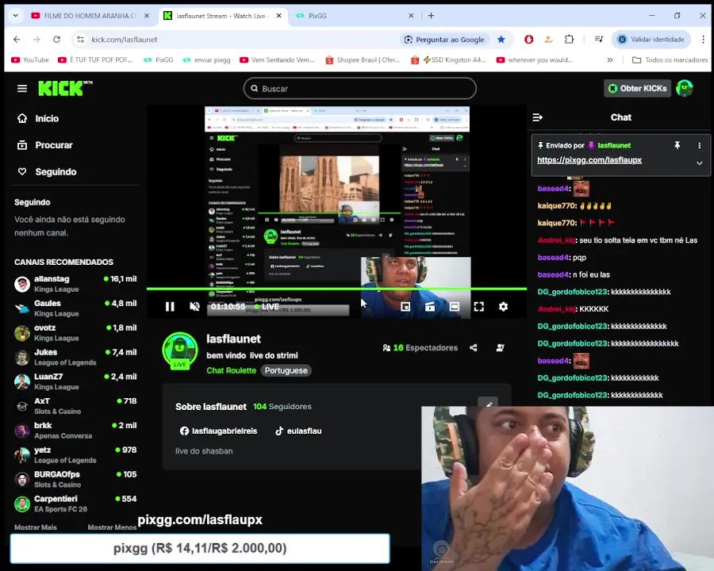Open the extensions puzzle icon
This screenshot has width=714, height=571.
[569, 40]
